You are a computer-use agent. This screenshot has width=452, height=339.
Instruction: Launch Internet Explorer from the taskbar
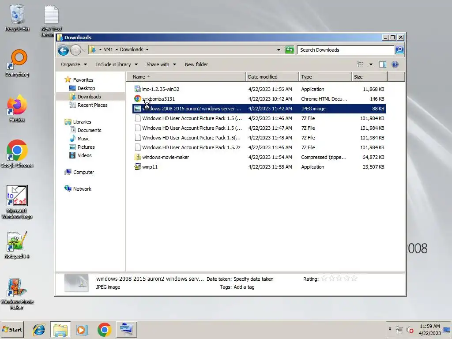(39, 329)
